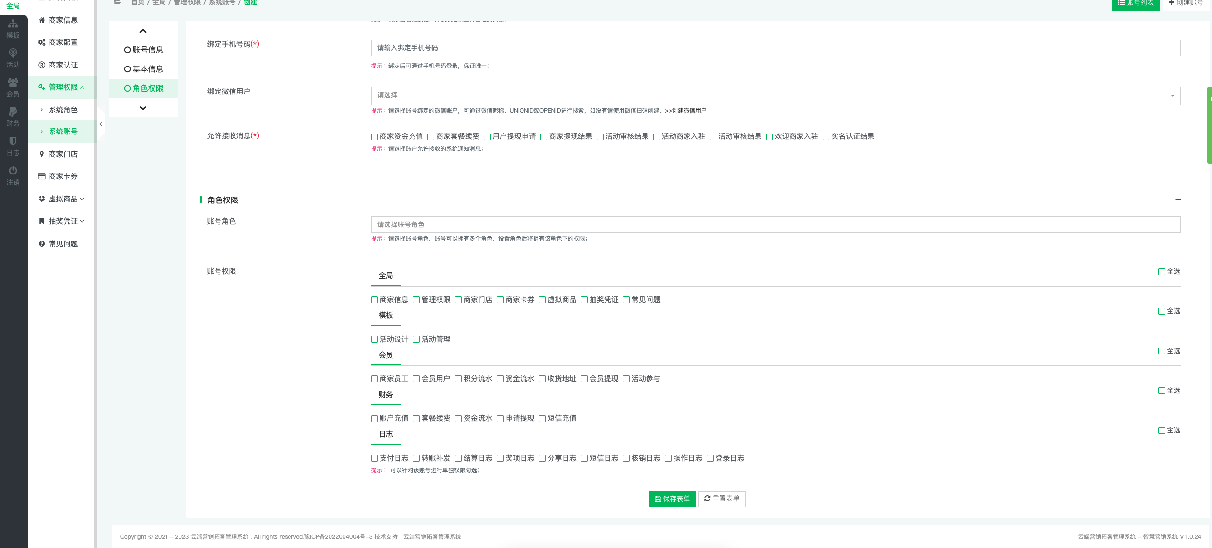Check the 实名认证结果 message checkbox

click(826, 137)
